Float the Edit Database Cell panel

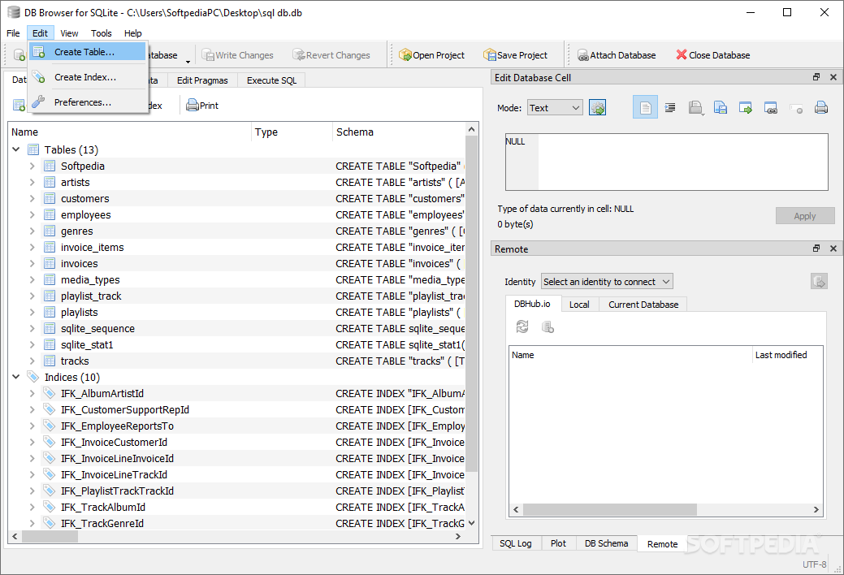816,77
